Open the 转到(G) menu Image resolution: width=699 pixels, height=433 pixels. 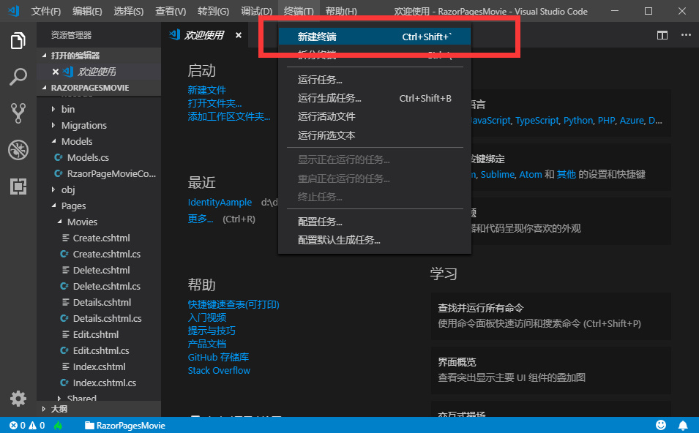click(x=213, y=11)
